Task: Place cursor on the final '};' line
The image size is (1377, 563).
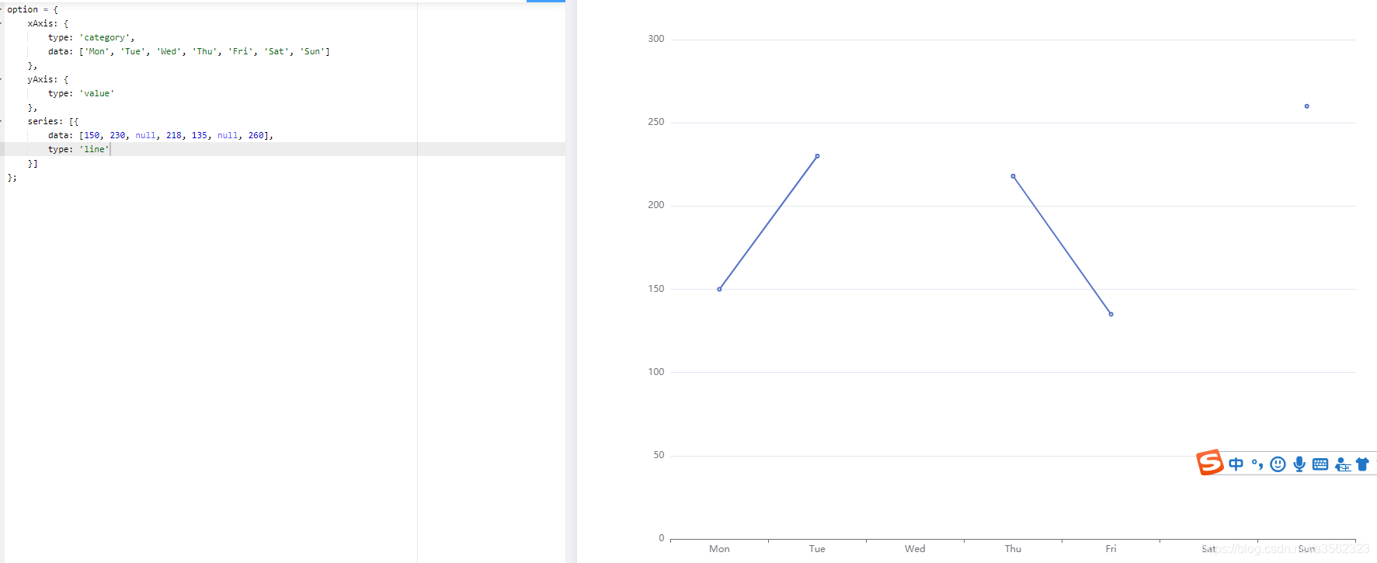Action: [12, 177]
